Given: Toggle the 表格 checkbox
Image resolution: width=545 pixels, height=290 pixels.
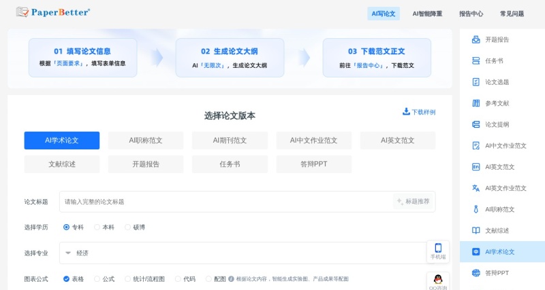Looking at the screenshot, I should click(66, 279).
